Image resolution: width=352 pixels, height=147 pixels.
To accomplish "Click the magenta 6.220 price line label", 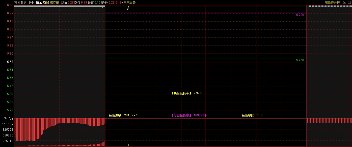I will click(x=300, y=15).
